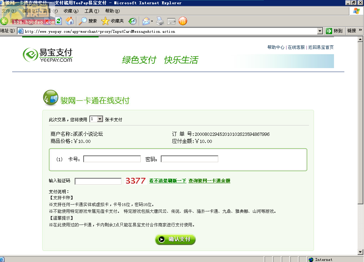Focus the 密码 password field

189,159
